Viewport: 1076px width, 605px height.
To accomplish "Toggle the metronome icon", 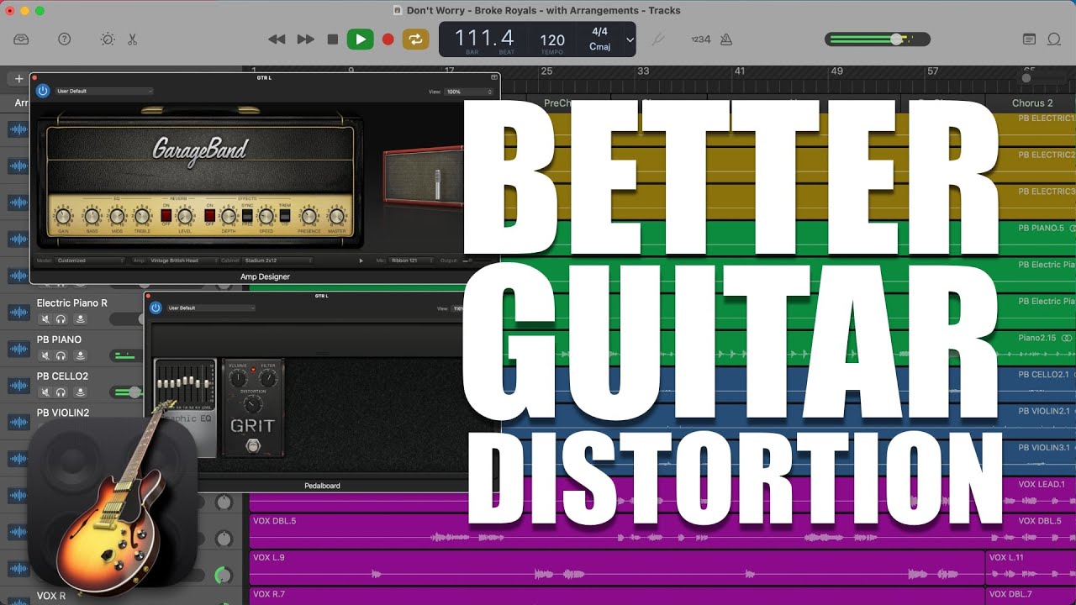I will coord(725,39).
